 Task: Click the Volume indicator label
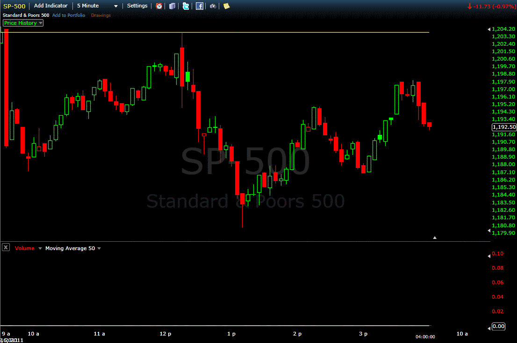click(x=24, y=248)
